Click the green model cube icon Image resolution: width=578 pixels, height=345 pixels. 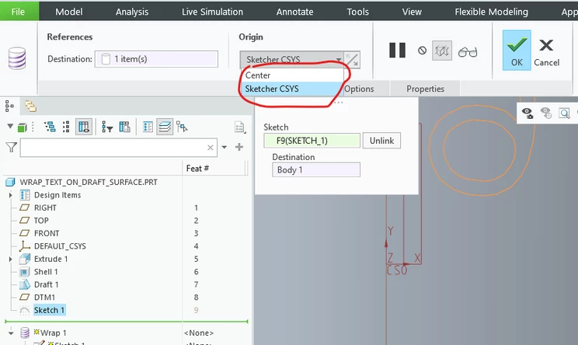[x=22, y=127]
